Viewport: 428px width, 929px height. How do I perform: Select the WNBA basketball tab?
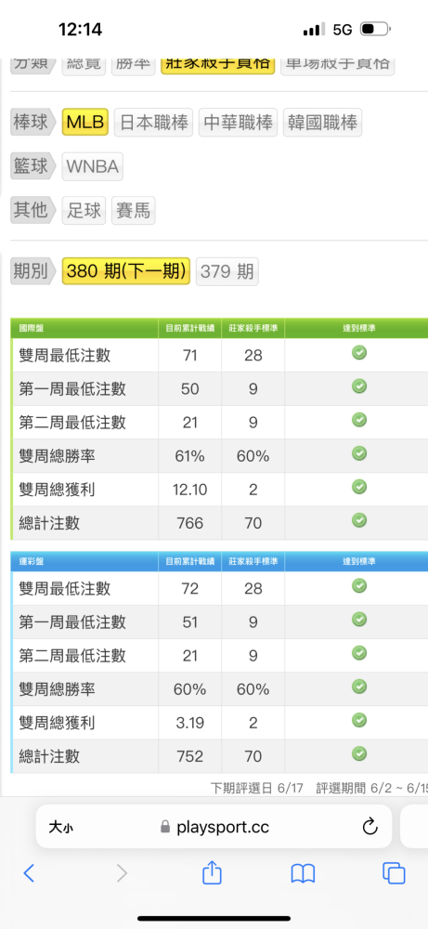pos(92,166)
